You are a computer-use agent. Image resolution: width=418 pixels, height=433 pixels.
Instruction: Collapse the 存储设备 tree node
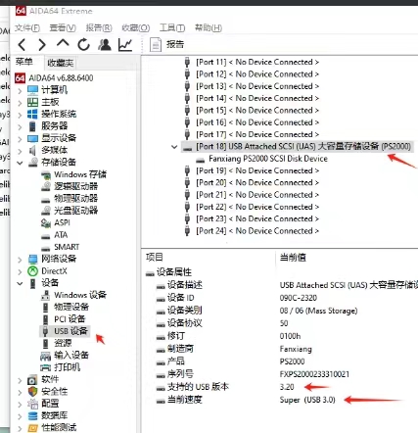tap(20, 163)
